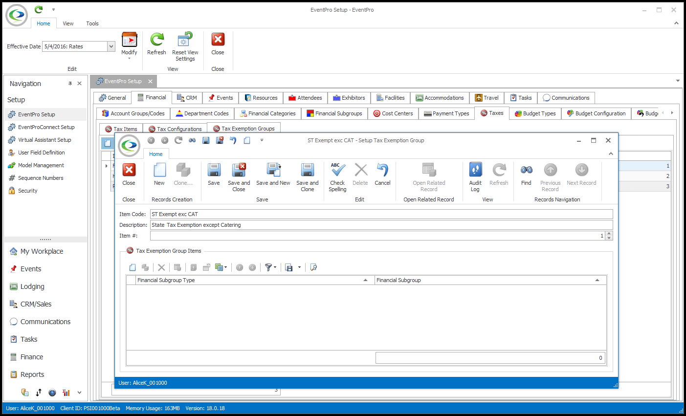
Task: Open export dropdown arrow in grid toolbar
Action: tap(299, 267)
